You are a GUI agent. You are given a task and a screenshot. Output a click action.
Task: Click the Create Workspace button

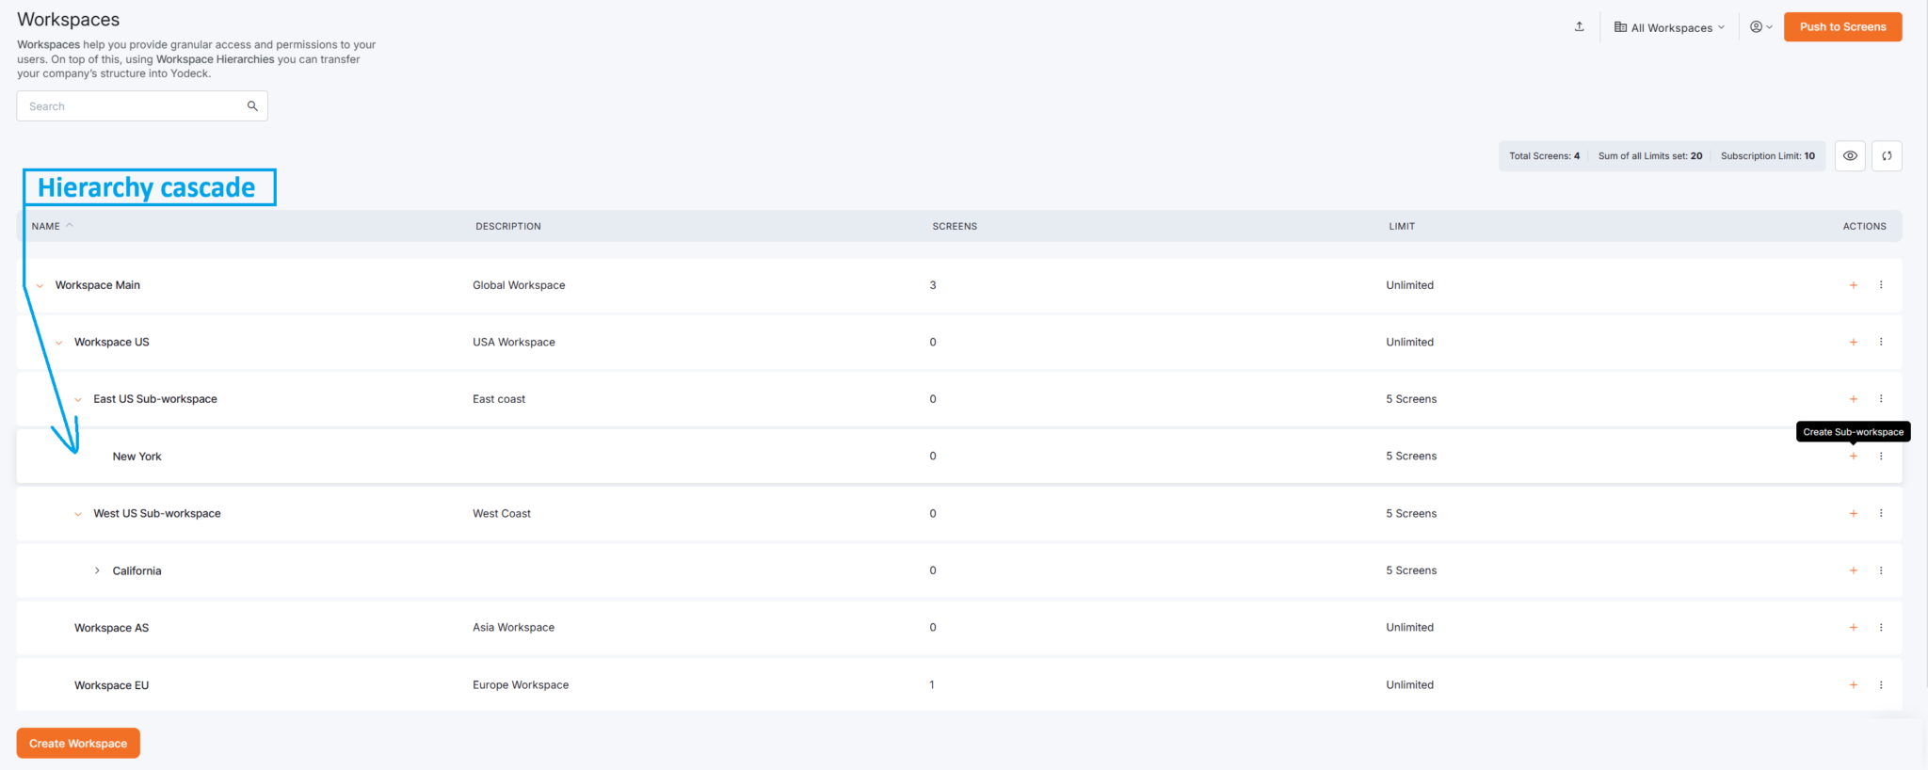click(78, 743)
